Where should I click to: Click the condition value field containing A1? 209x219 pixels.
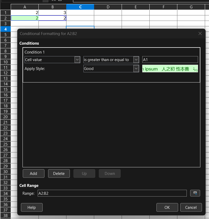pos(170,60)
